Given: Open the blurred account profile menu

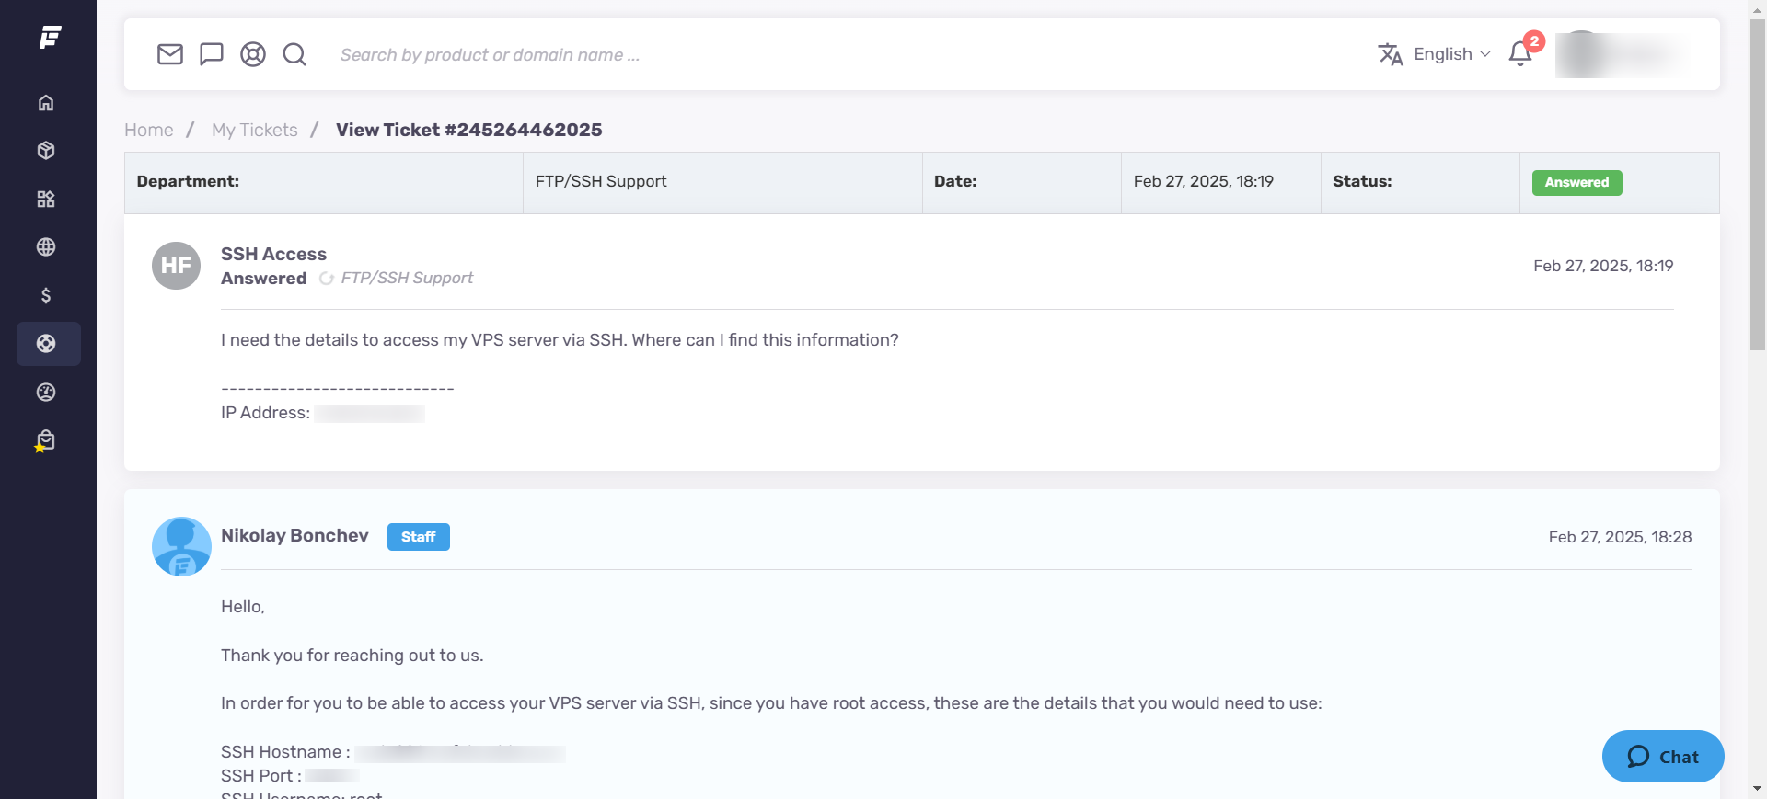Looking at the screenshot, I should [1622, 54].
